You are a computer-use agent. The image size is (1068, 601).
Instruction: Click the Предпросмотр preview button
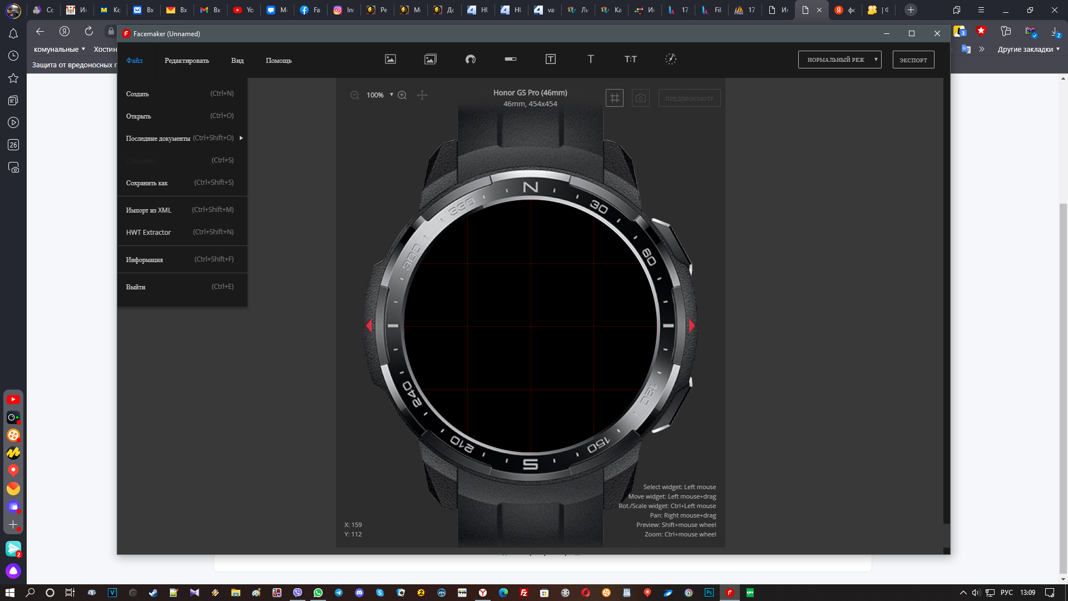[689, 98]
